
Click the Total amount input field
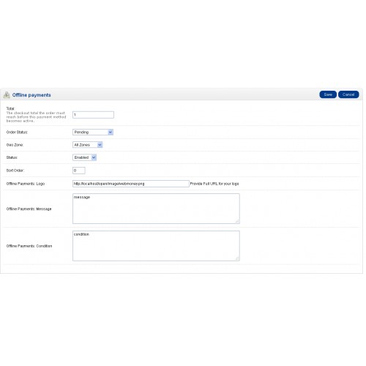click(93, 115)
